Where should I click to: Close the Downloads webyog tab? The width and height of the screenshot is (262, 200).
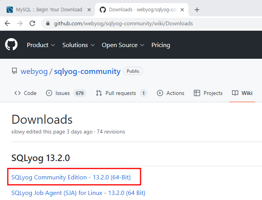pyautogui.click(x=182, y=10)
